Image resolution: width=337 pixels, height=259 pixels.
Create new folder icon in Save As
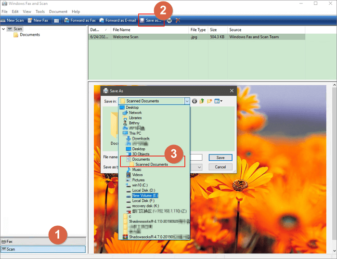click(209, 101)
